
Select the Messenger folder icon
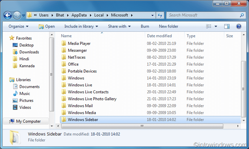(64, 50)
